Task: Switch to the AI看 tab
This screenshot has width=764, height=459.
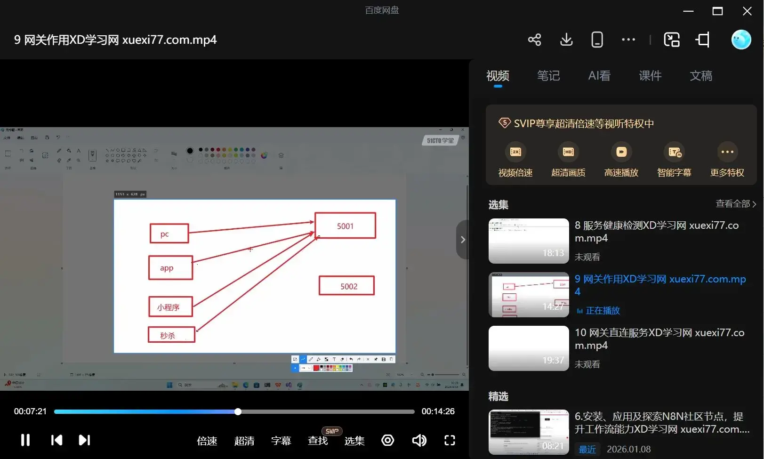Action: click(x=599, y=76)
